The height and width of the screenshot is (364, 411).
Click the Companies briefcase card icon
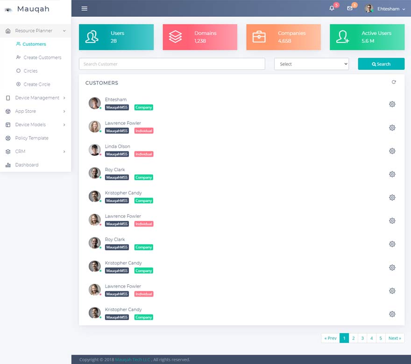pos(259,37)
